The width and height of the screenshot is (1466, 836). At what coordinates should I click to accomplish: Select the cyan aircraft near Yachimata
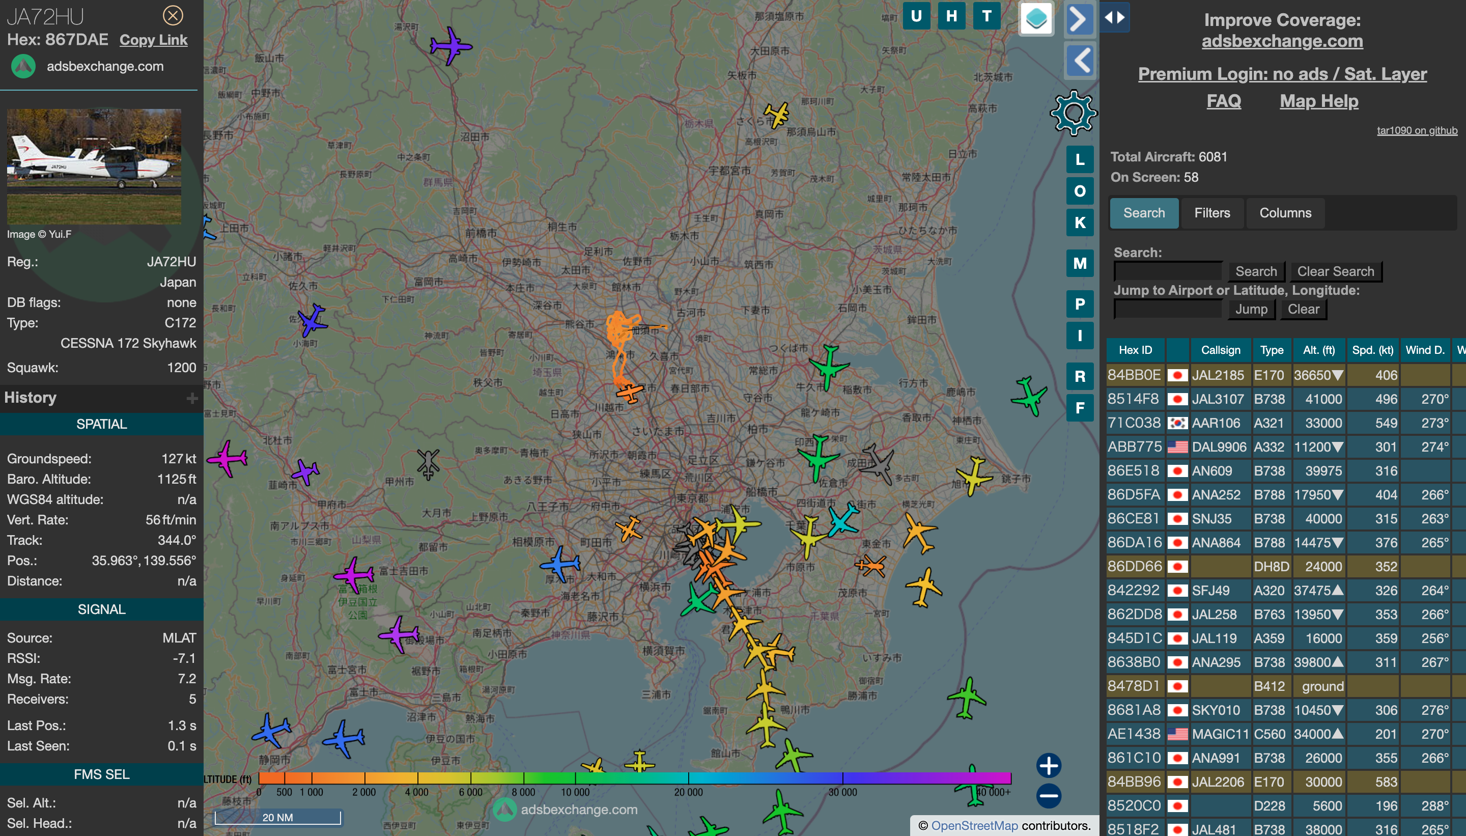842,520
